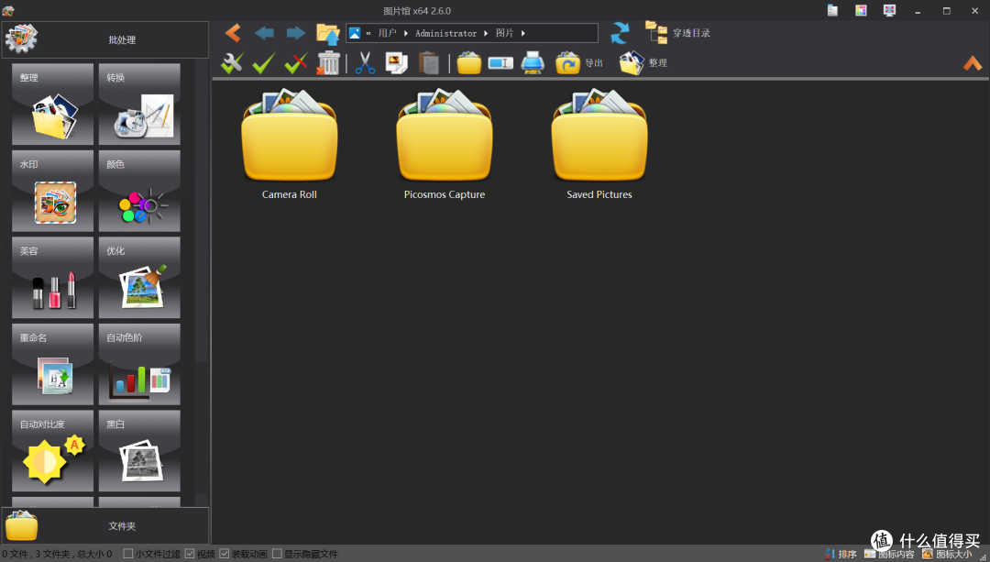Open the 重命名 rename tool
The height and width of the screenshot is (562, 990).
pos(52,364)
